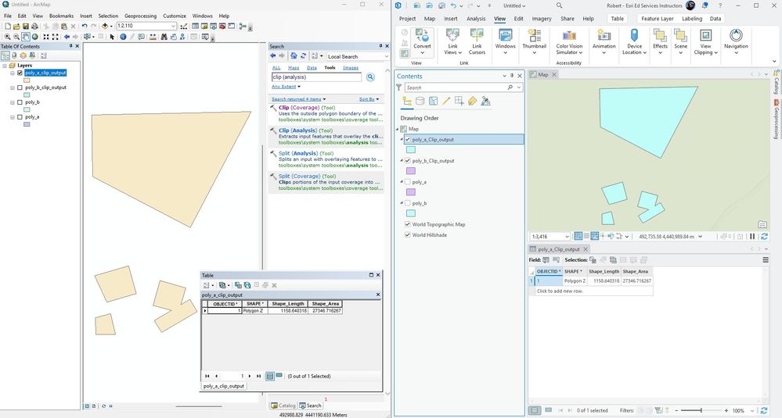Open ArcGIS Pro Feature Layer tab

[658, 19]
